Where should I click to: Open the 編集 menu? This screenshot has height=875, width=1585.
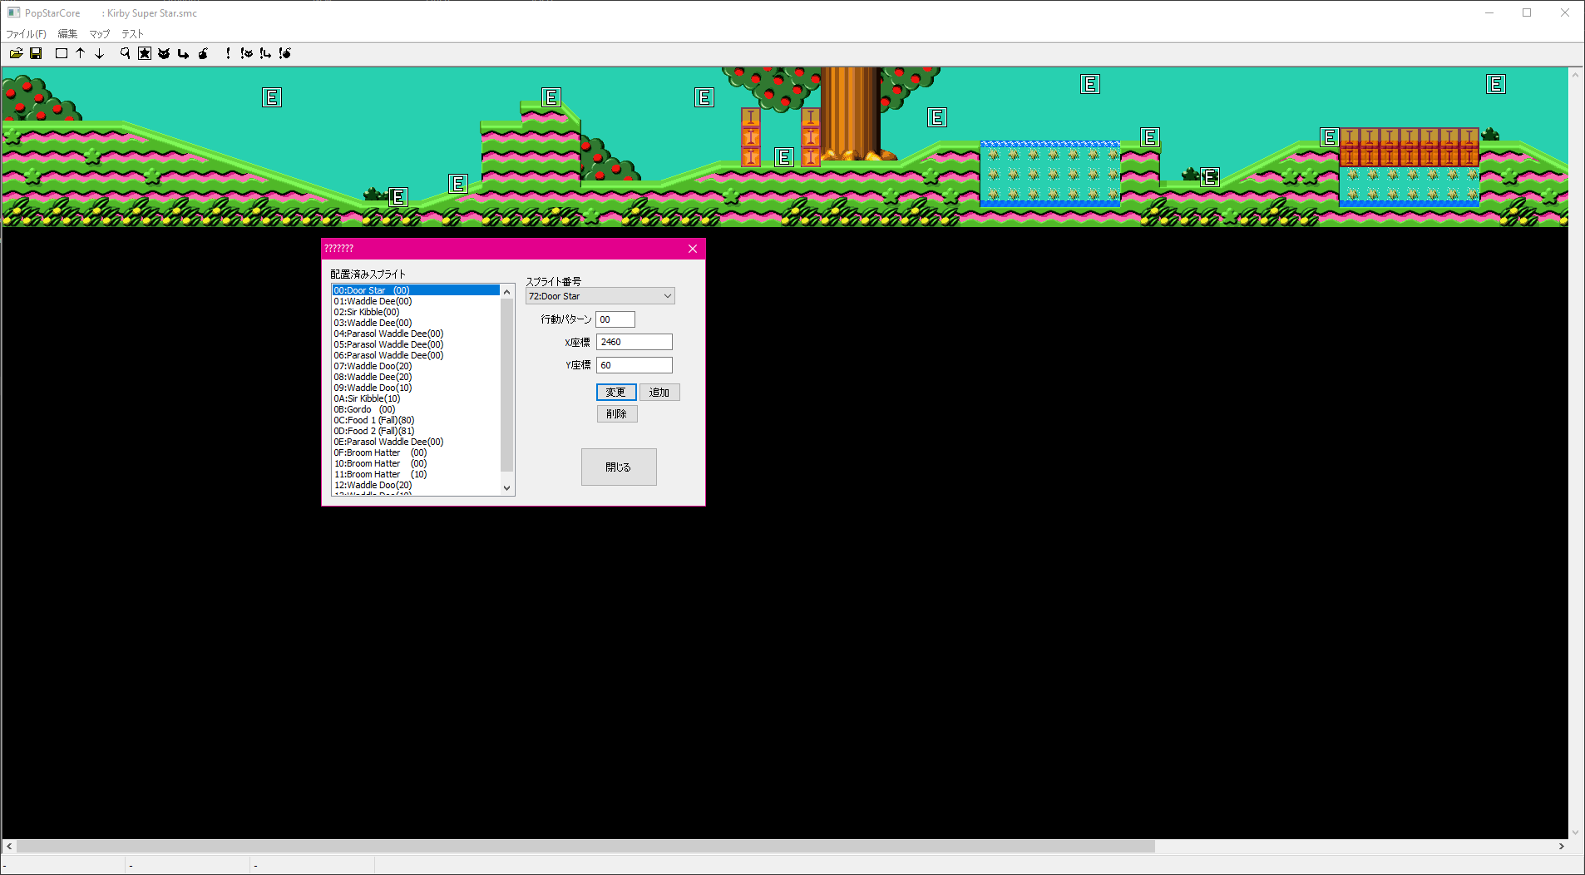coord(67,34)
